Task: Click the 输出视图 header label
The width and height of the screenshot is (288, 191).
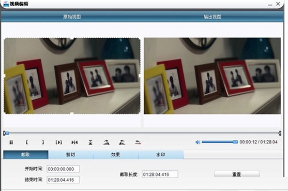Action: pos(213,17)
